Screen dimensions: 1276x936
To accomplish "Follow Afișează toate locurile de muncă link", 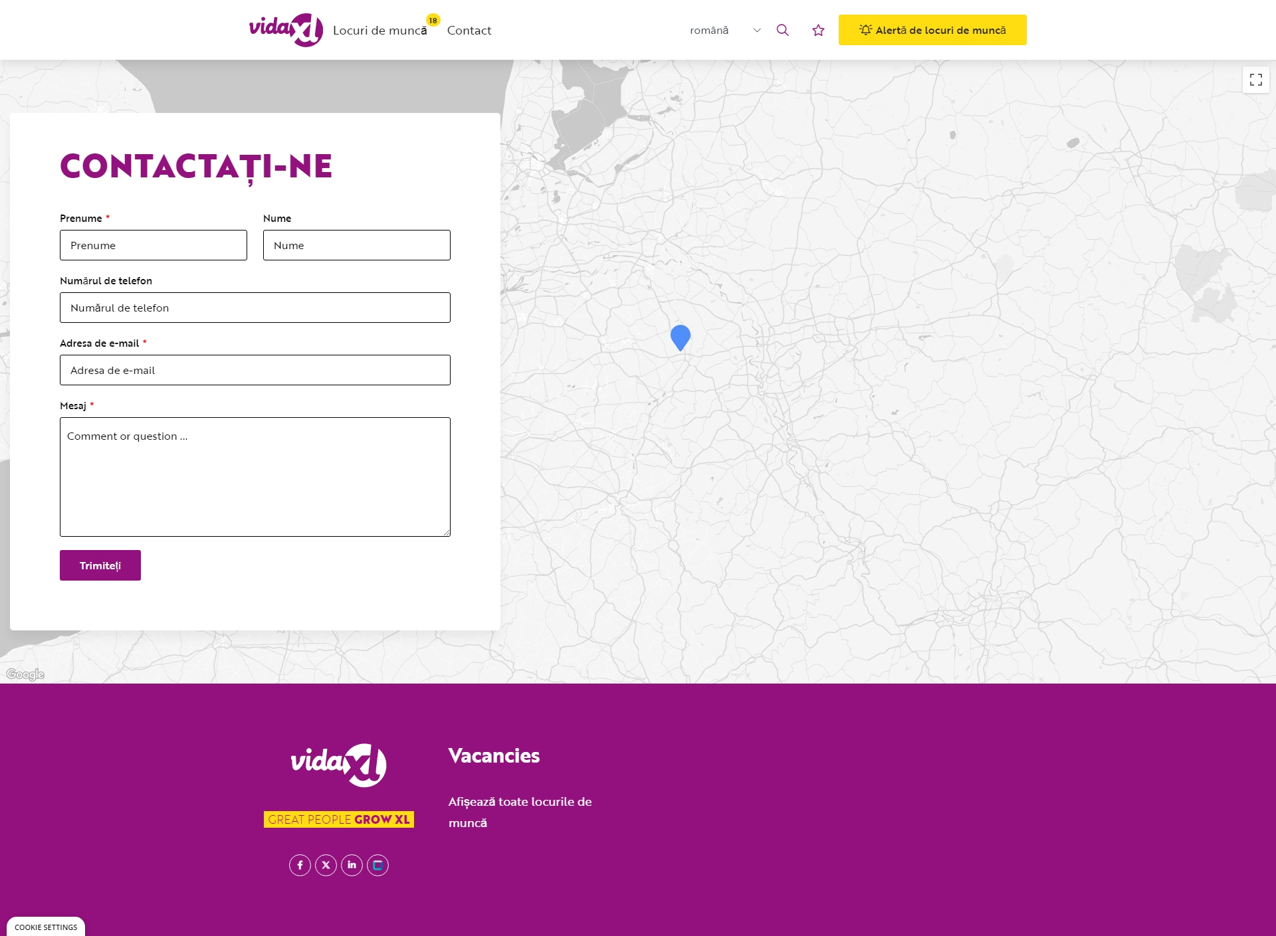I will pos(519,812).
